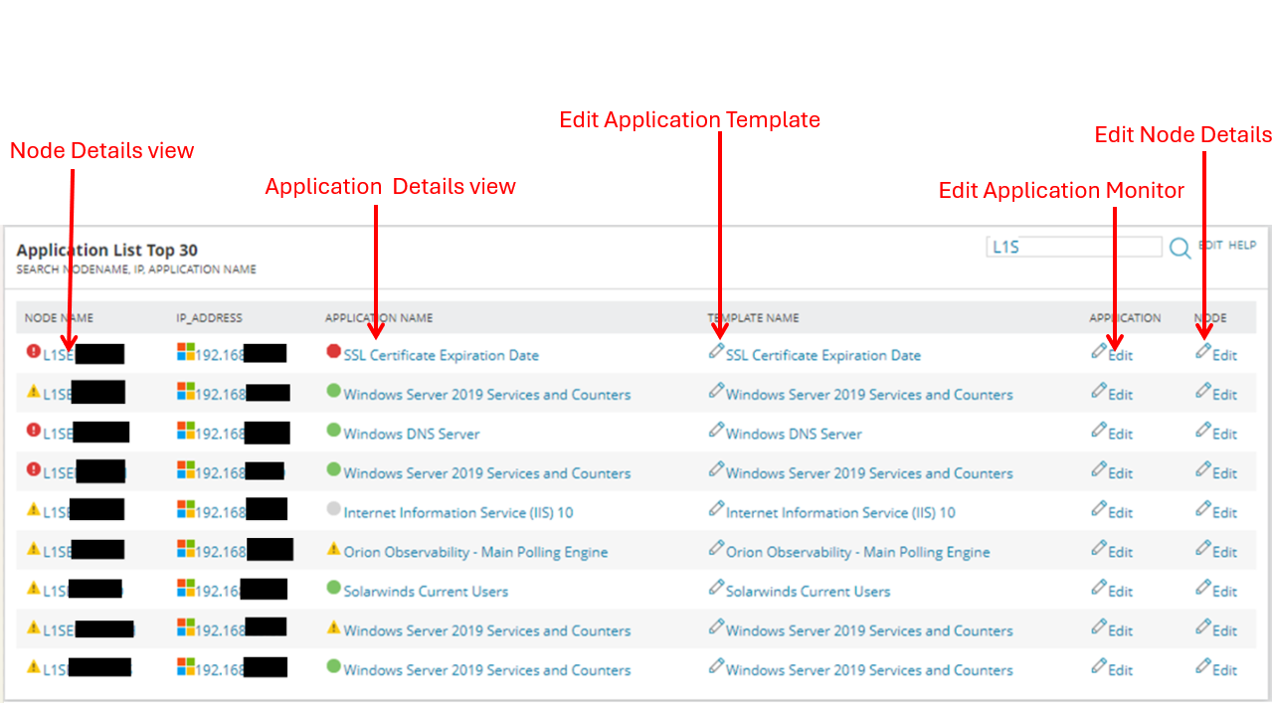The width and height of the screenshot is (1272, 712).
Task: Click NODE edit column header
Action: tap(1210, 318)
